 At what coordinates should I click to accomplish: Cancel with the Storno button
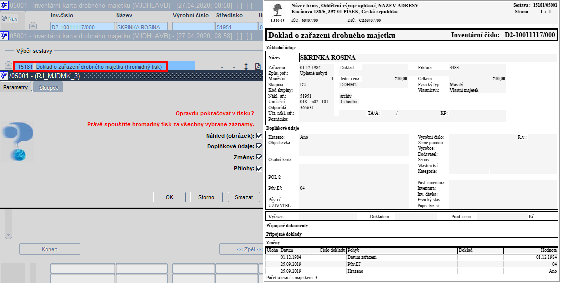pos(206,197)
